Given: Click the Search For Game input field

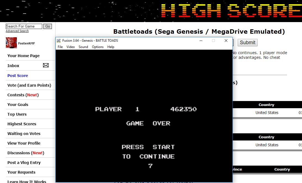Looking at the screenshot, I should [24, 26].
